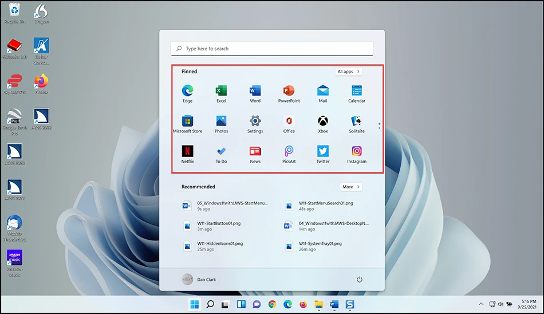Open Settings from the pinned apps
The height and width of the screenshot is (314, 544).
tap(255, 124)
